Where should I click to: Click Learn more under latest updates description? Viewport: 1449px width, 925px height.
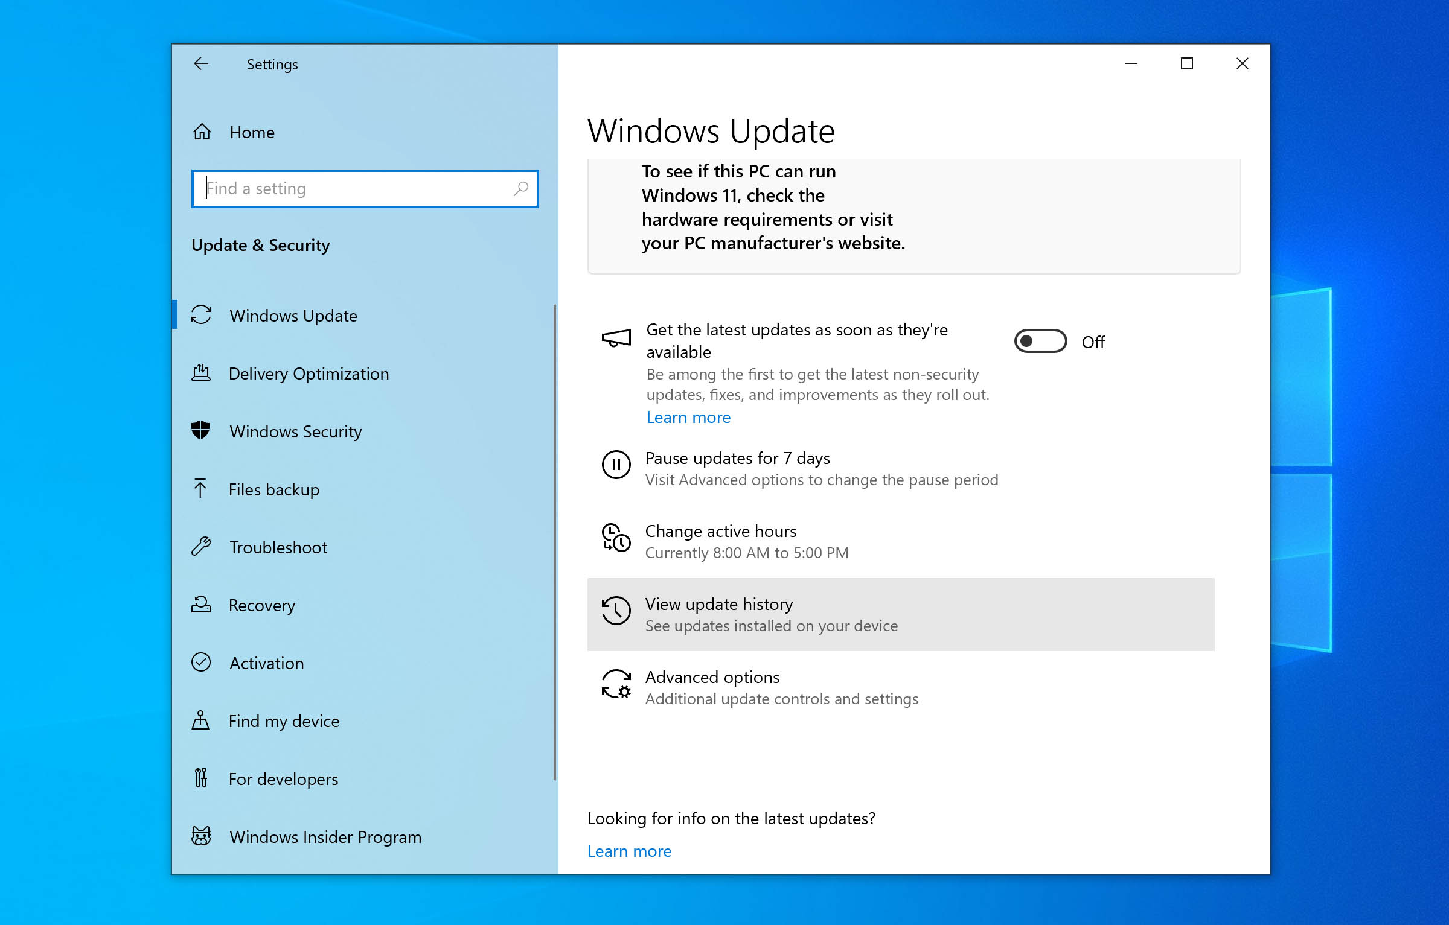(x=688, y=418)
